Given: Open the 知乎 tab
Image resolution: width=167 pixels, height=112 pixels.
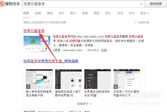Looking at the screenshot, I should click(61, 13).
